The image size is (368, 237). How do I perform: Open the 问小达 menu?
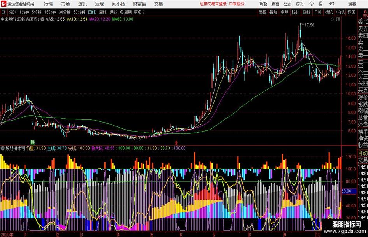118,4
